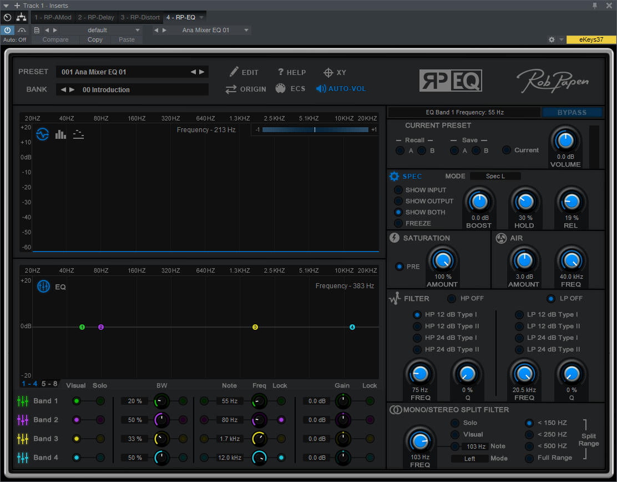This screenshot has height=482, width=617.
Task: Click the yellow Band 3 sliders icon
Action: point(23,439)
